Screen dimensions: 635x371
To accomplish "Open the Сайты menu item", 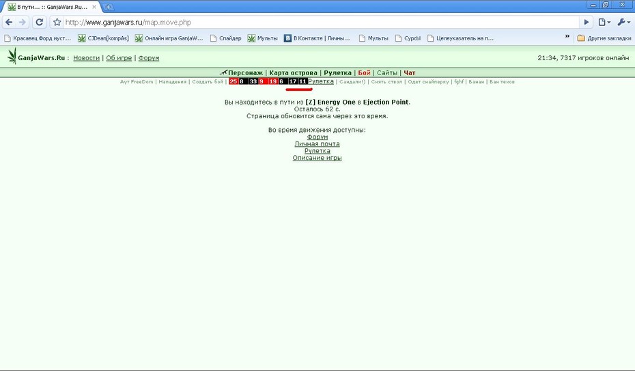I will [387, 73].
